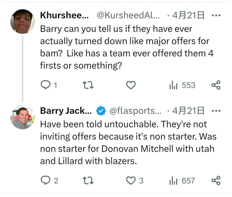
Task: Open Barry Jackson's tweet date 4月21日
Action: coord(190,111)
